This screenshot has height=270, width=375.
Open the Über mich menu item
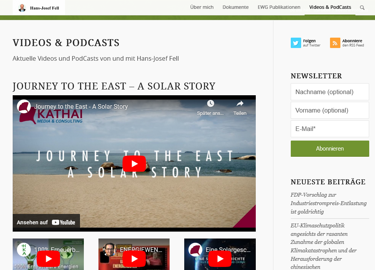[202, 7]
